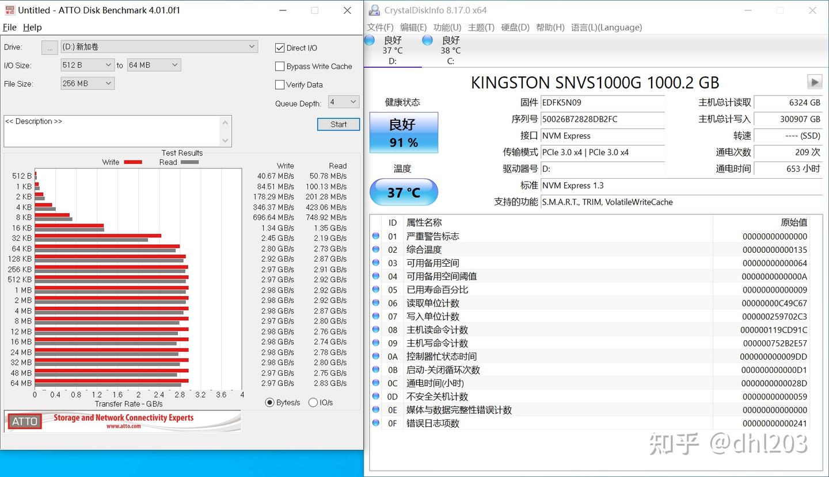829x477 pixels.
Task: Click the drive browse button next to Drive
Action: pos(50,47)
